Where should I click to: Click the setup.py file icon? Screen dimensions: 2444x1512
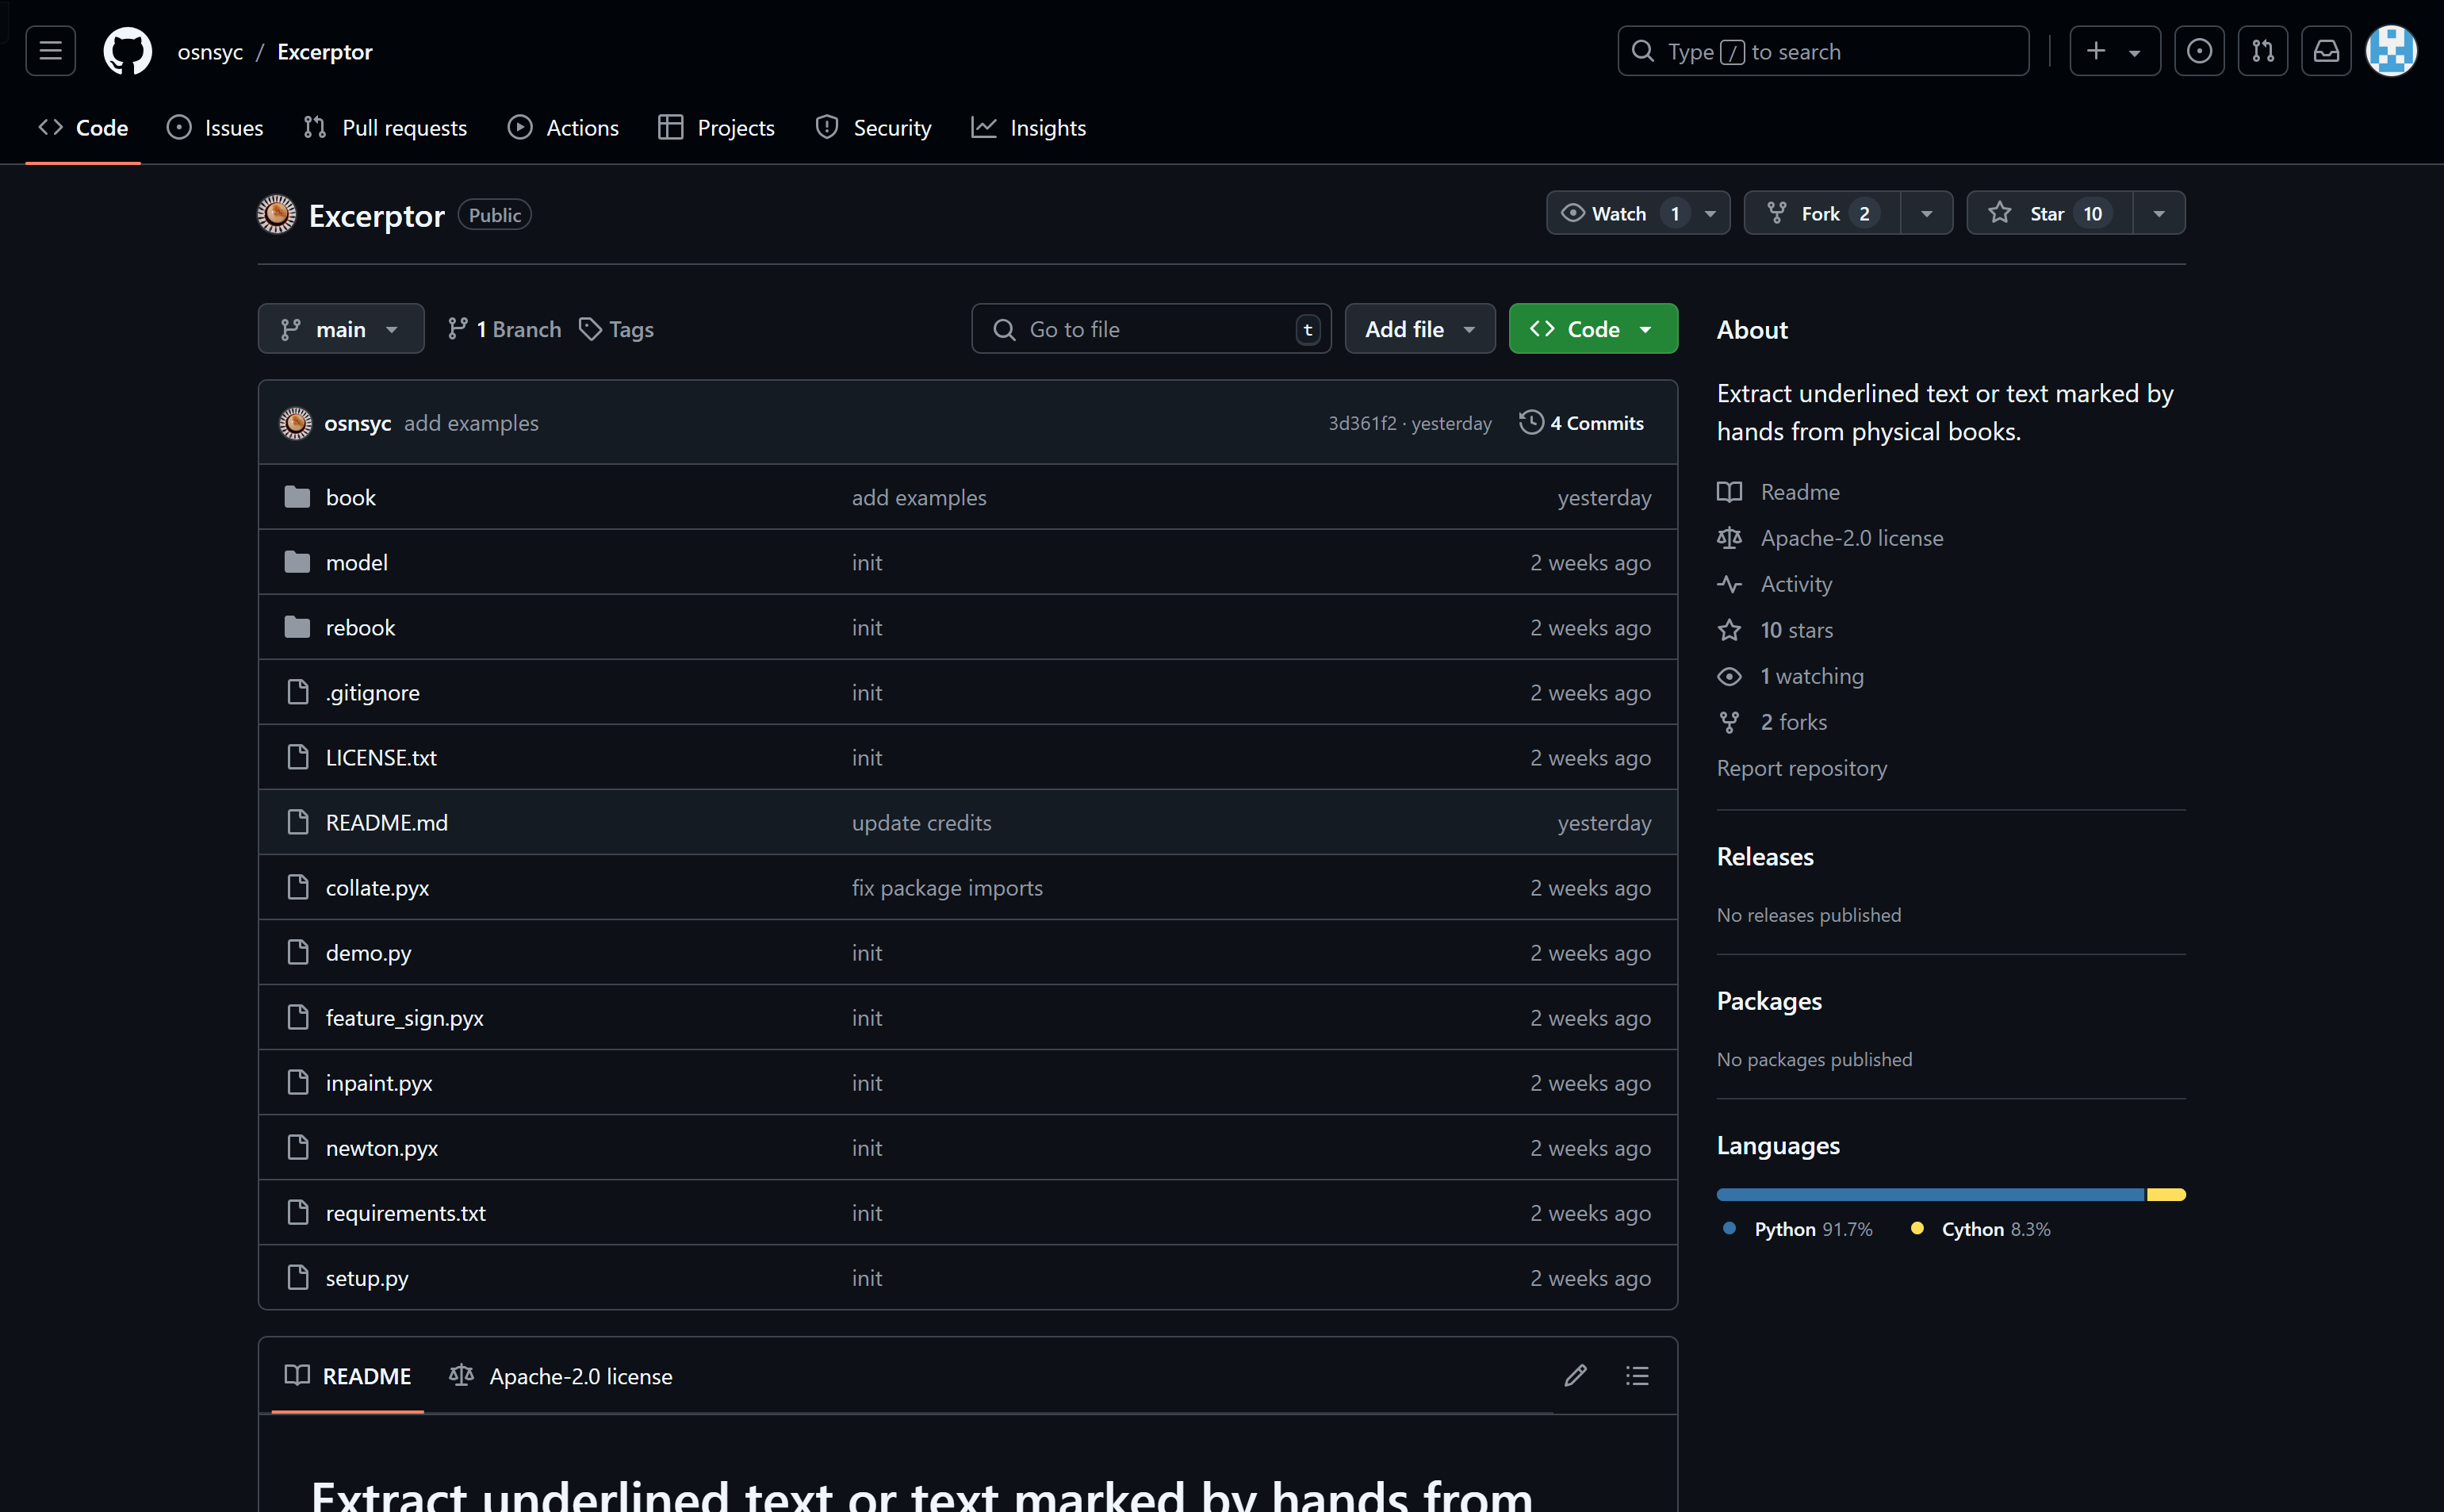coord(298,1277)
